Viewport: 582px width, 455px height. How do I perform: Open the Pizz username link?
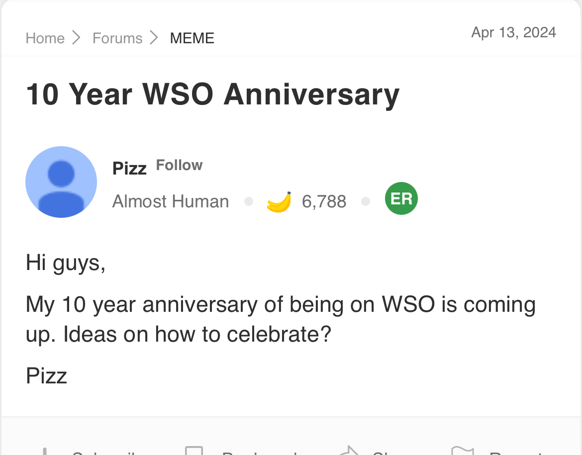[129, 169]
